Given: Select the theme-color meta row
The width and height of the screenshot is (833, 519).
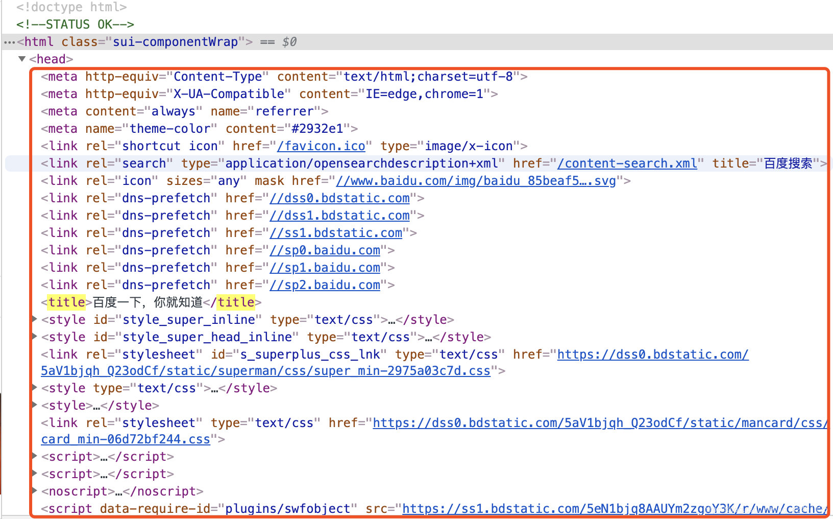Looking at the screenshot, I should pos(199,129).
